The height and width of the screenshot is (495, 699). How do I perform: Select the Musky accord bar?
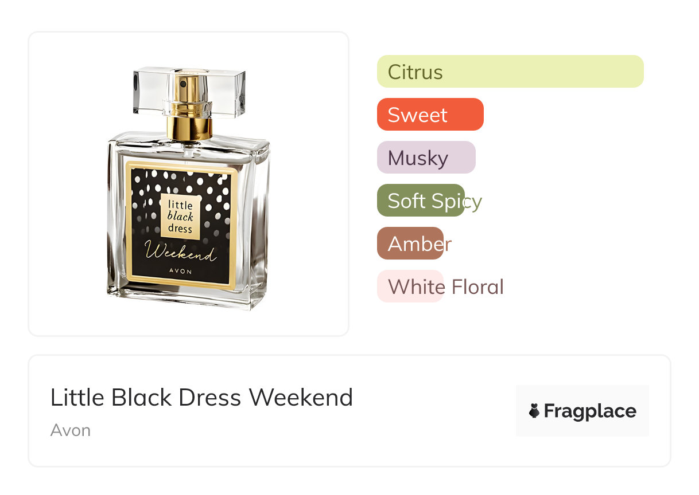point(426,158)
